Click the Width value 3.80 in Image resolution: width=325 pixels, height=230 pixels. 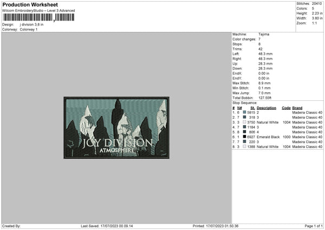[x=317, y=18]
